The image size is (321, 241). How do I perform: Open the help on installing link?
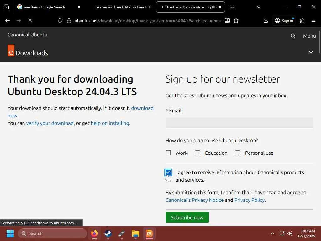[x=110, y=123]
